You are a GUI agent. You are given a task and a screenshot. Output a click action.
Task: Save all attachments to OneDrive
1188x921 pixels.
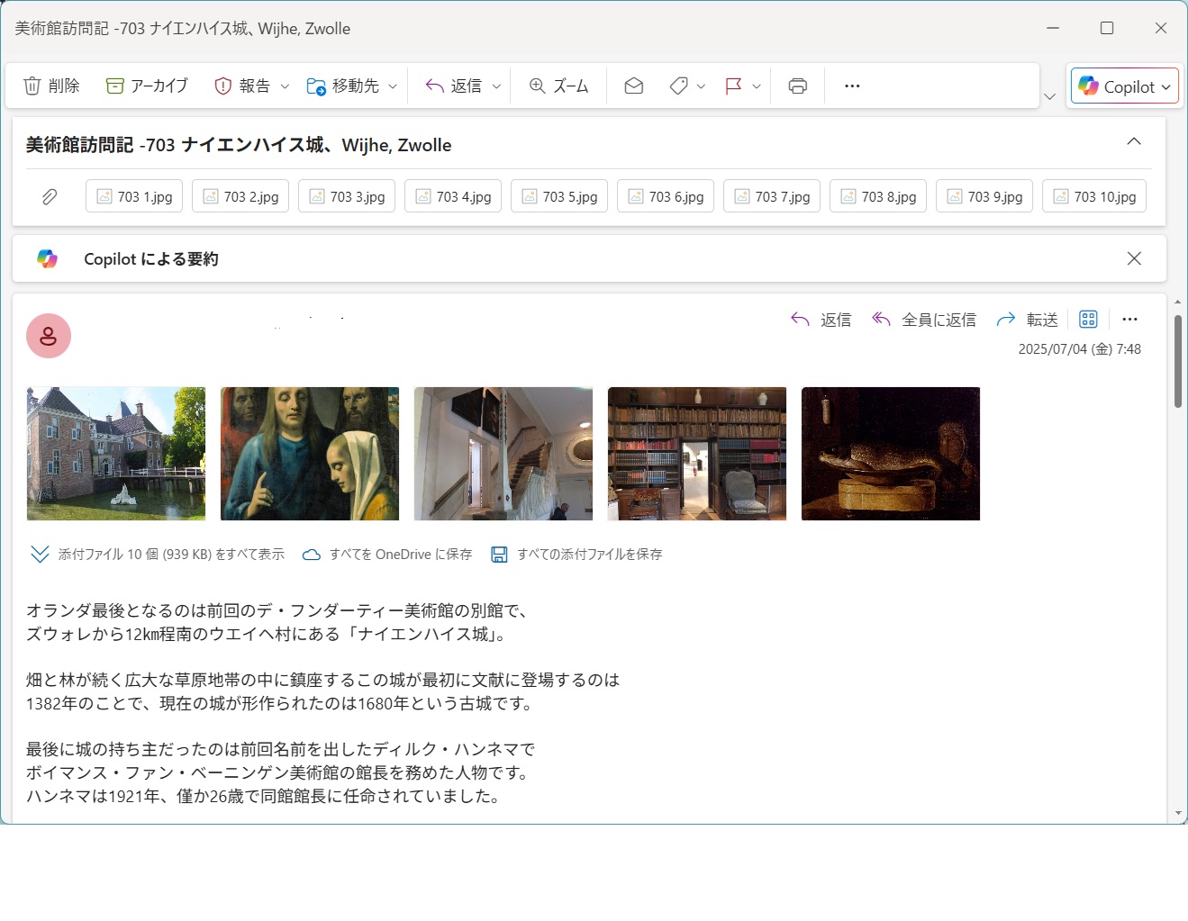coord(387,555)
